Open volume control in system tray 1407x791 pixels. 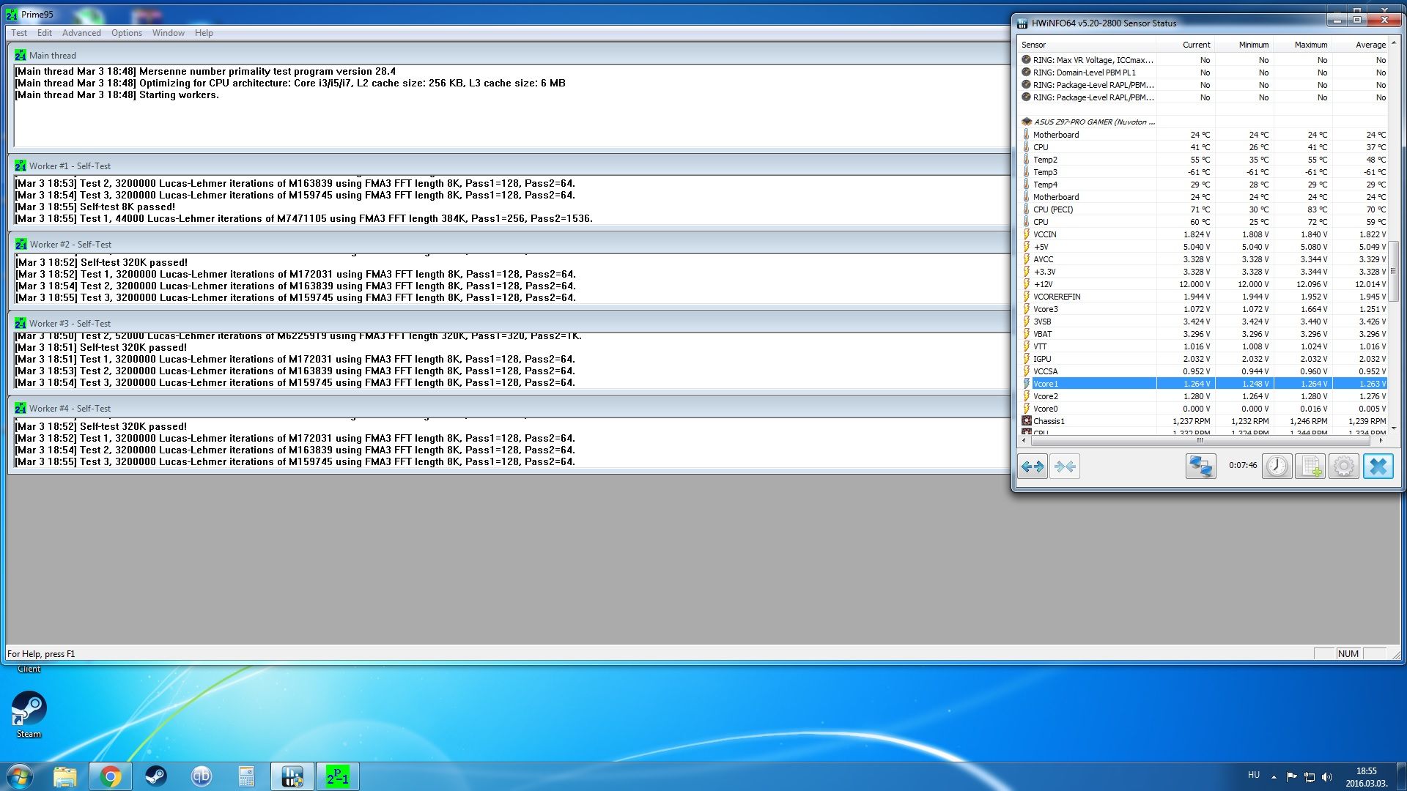coord(1327,776)
